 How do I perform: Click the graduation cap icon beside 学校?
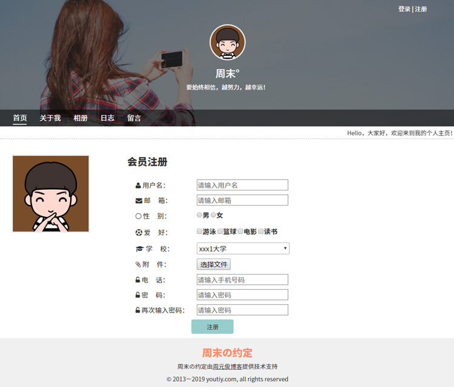[140, 249]
